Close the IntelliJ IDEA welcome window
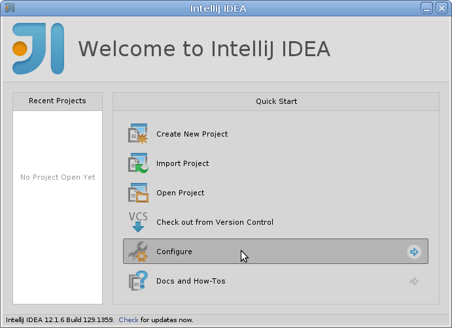Image resolution: width=452 pixels, height=328 pixels. (x=442, y=8)
